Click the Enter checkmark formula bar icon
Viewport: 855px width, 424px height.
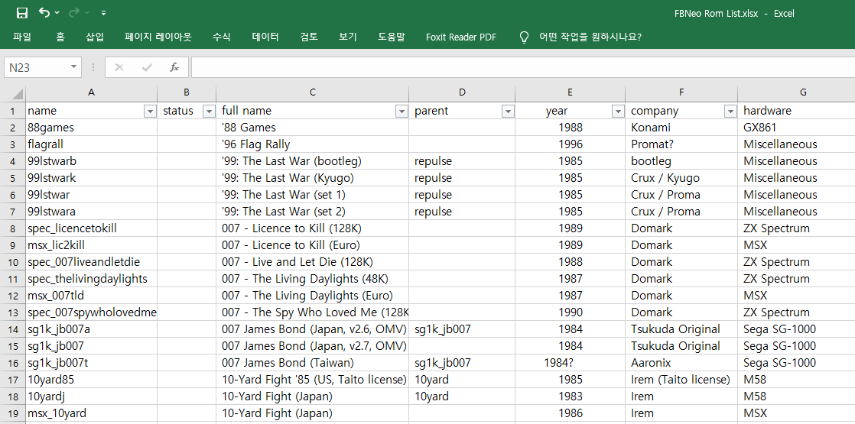click(x=146, y=67)
